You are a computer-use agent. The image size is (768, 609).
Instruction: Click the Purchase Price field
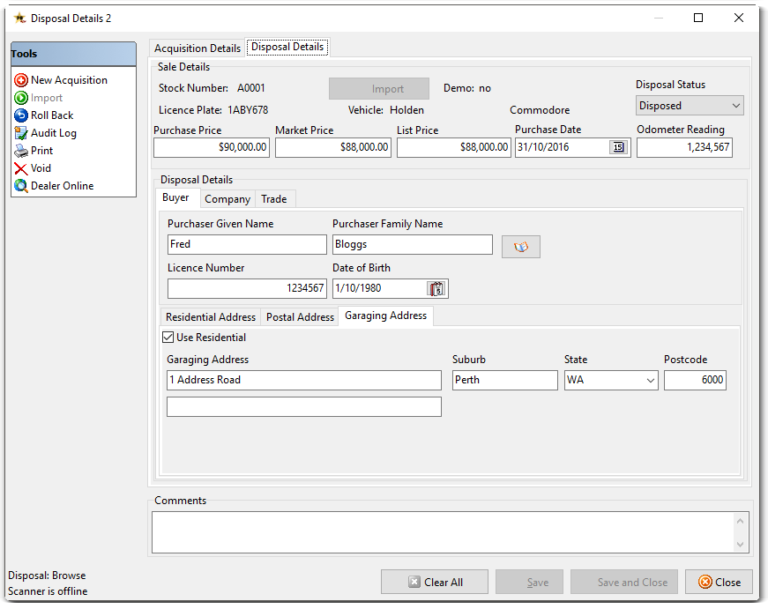pos(212,147)
